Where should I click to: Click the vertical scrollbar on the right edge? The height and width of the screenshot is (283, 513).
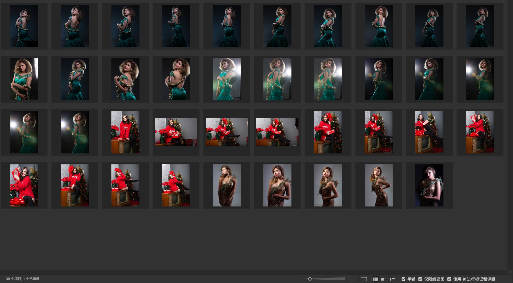click(x=509, y=134)
